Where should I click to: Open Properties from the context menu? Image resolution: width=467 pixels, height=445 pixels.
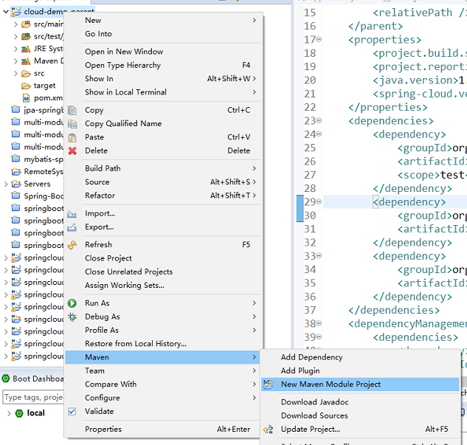(103, 429)
